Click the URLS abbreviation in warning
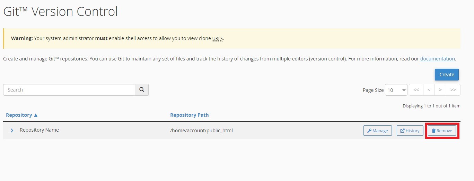The width and height of the screenshot is (474, 181). click(x=218, y=38)
